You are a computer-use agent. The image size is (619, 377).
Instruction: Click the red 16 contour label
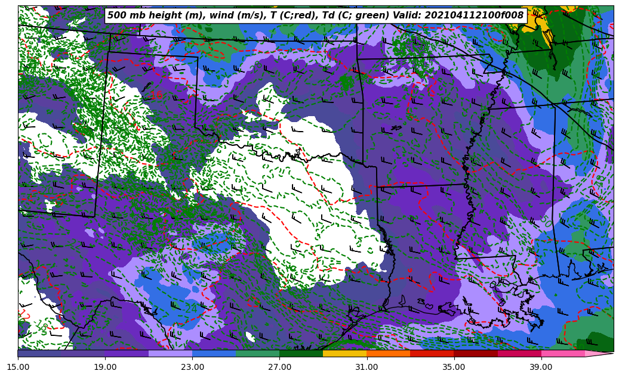coord(156,95)
